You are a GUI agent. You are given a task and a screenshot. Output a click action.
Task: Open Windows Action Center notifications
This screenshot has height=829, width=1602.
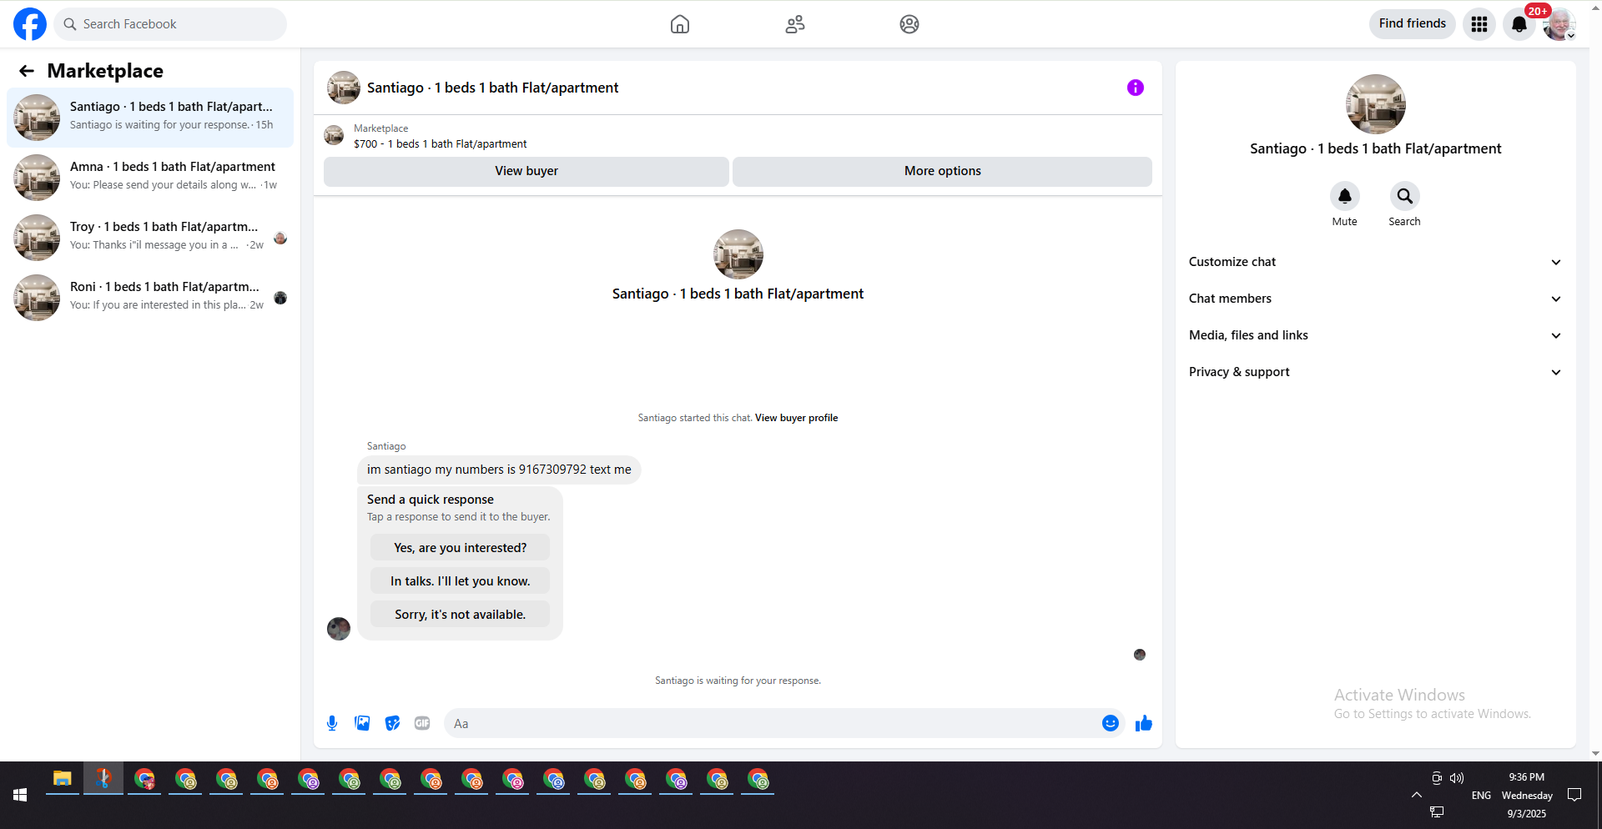point(1574,795)
